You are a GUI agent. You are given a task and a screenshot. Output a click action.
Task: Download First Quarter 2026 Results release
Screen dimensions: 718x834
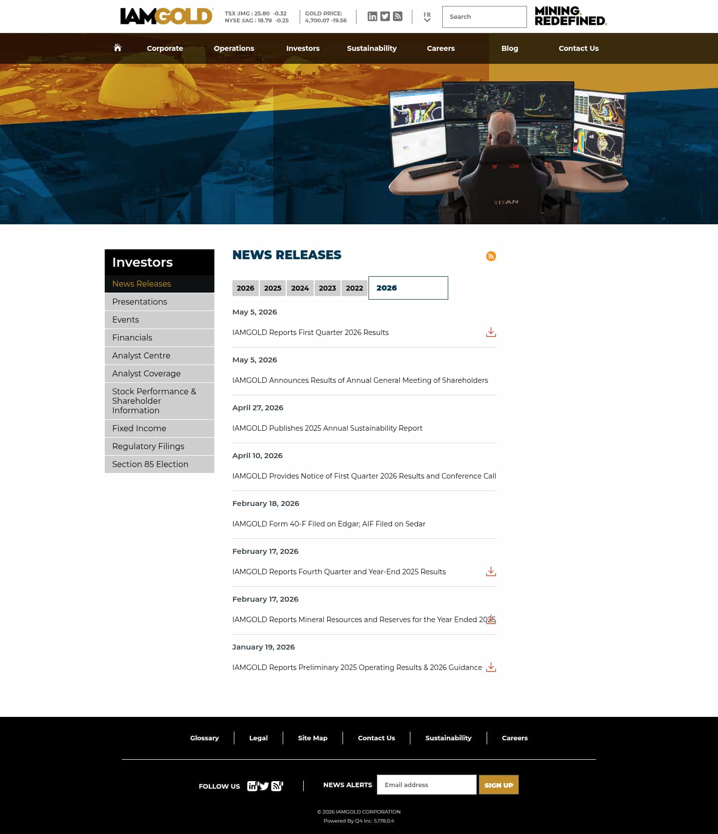(491, 332)
